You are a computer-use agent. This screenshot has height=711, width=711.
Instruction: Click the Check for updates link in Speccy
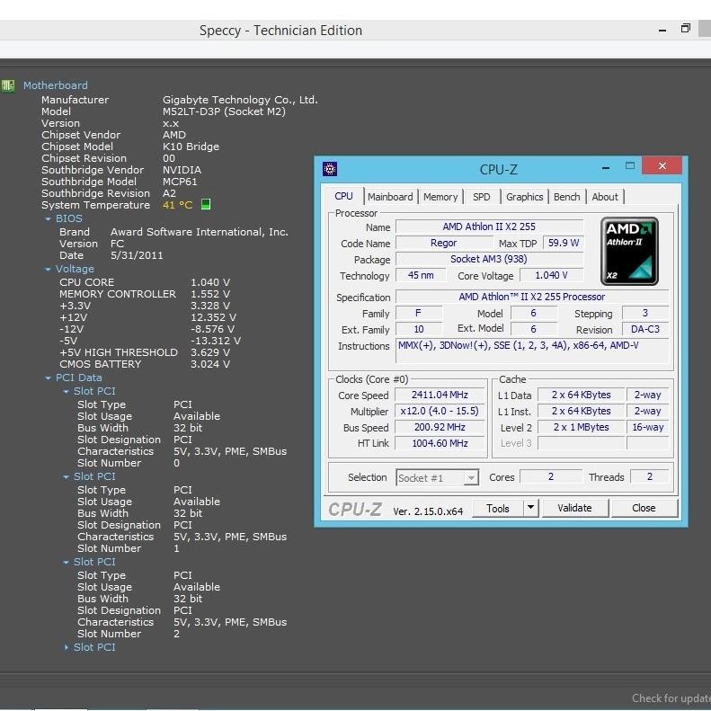tap(671, 698)
